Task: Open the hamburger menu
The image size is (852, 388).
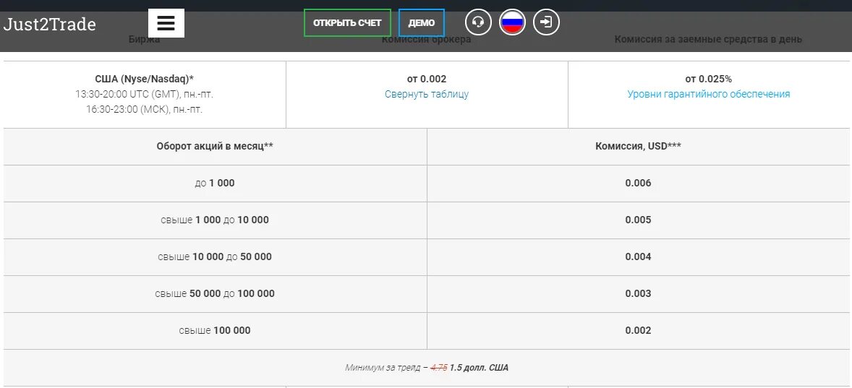Action: [x=166, y=23]
